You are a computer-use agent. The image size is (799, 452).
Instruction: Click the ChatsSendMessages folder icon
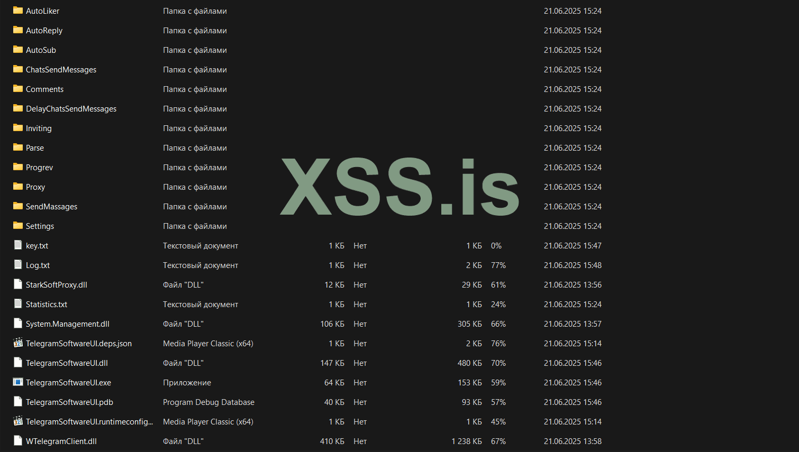(x=18, y=69)
